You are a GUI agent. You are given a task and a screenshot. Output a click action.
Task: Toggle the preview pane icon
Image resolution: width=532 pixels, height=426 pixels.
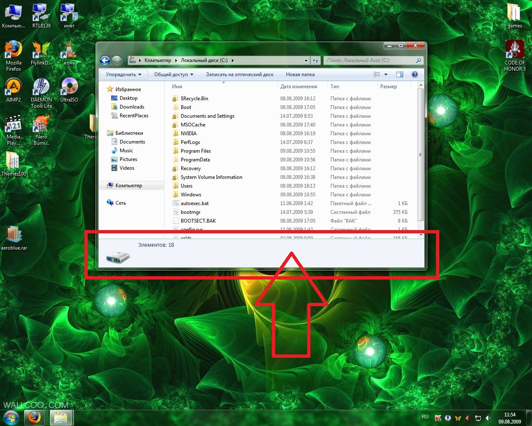(x=400, y=74)
